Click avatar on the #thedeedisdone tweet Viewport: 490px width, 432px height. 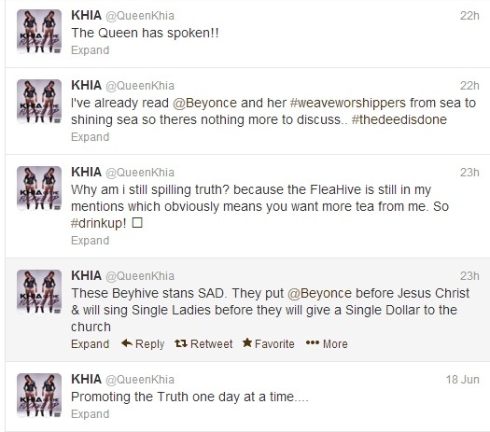tap(39, 102)
